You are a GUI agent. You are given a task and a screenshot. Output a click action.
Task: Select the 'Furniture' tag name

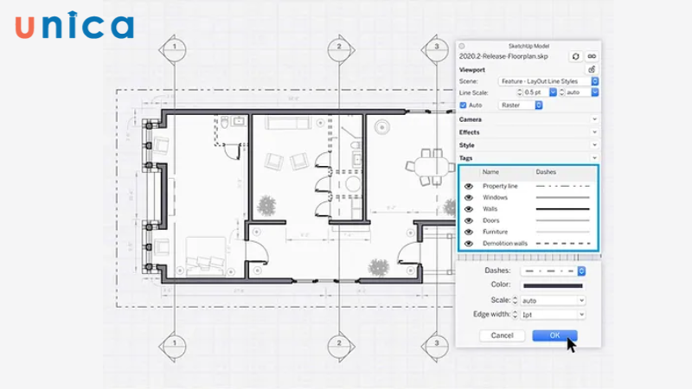point(495,232)
